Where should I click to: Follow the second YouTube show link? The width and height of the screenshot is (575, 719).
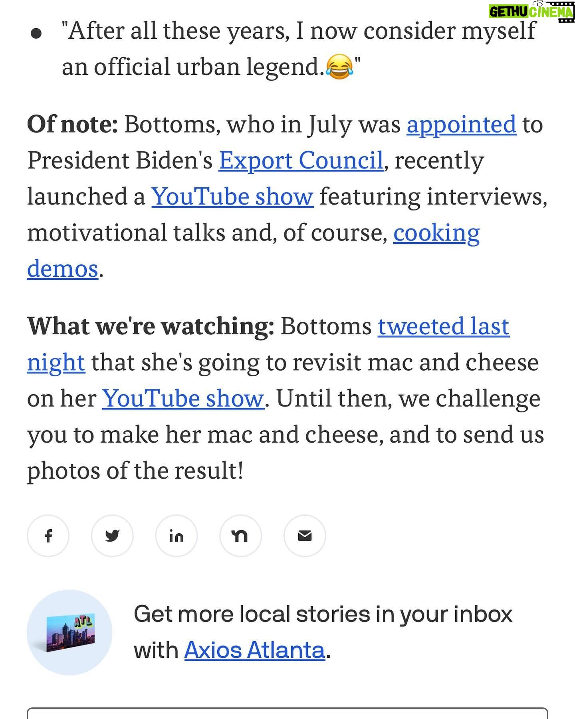pyautogui.click(x=183, y=399)
